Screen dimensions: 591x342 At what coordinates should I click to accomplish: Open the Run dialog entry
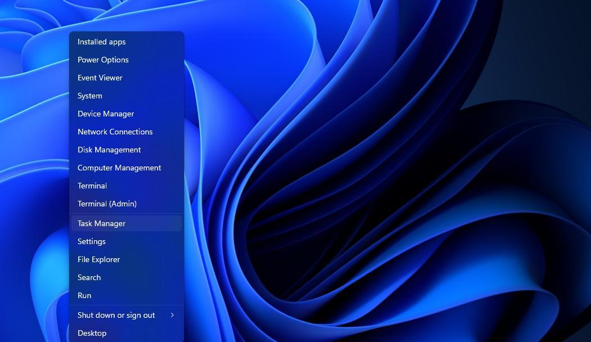point(127,296)
